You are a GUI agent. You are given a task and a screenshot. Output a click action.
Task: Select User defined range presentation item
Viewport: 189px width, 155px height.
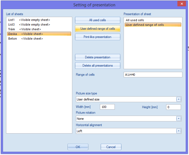153,25
